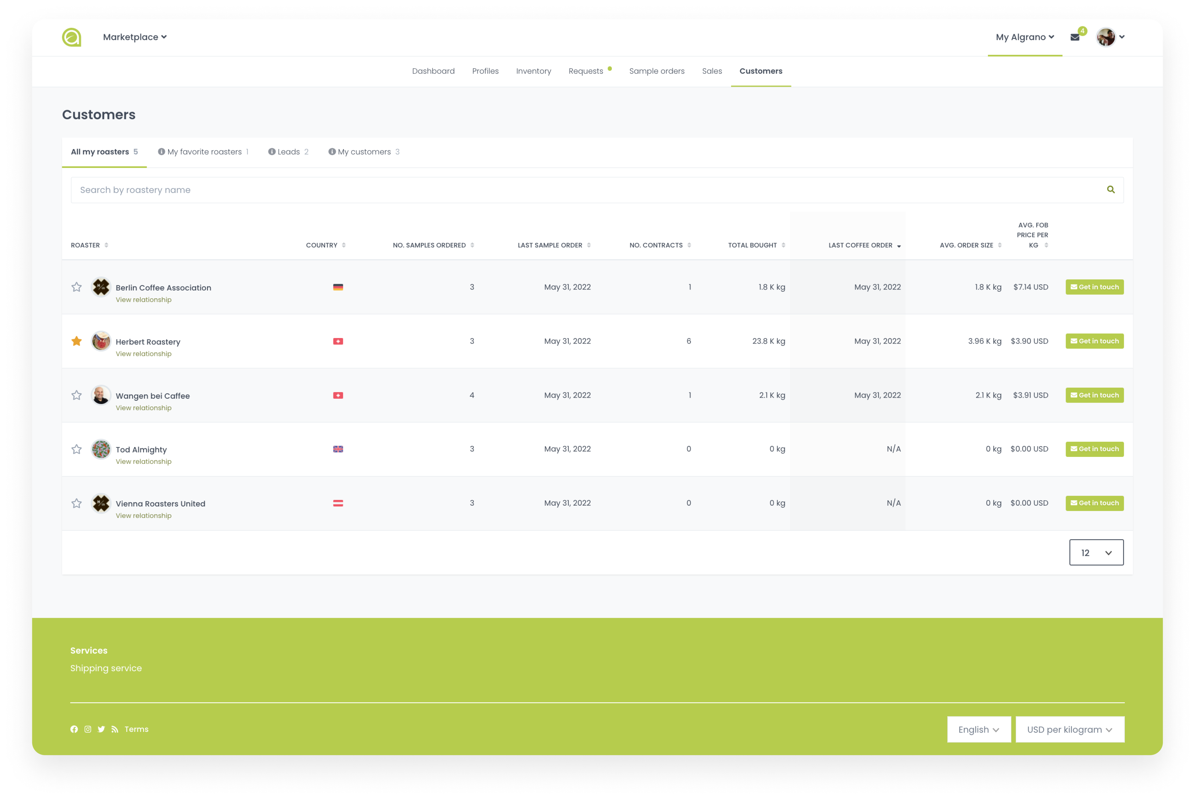This screenshot has width=1195, height=800.
Task: Click Germany flag in Berlin Coffee row
Action: pos(338,287)
